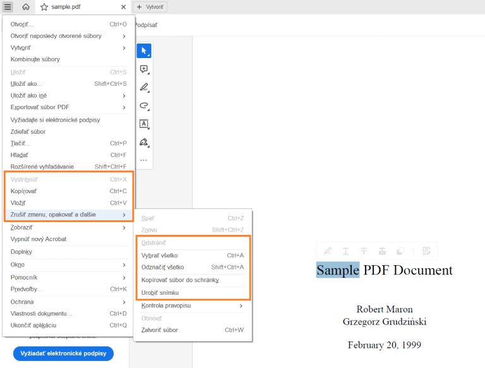Image resolution: width=485 pixels, height=368 pixels.
Task: Pick the highlighter pen tool
Action: pos(144,87)
